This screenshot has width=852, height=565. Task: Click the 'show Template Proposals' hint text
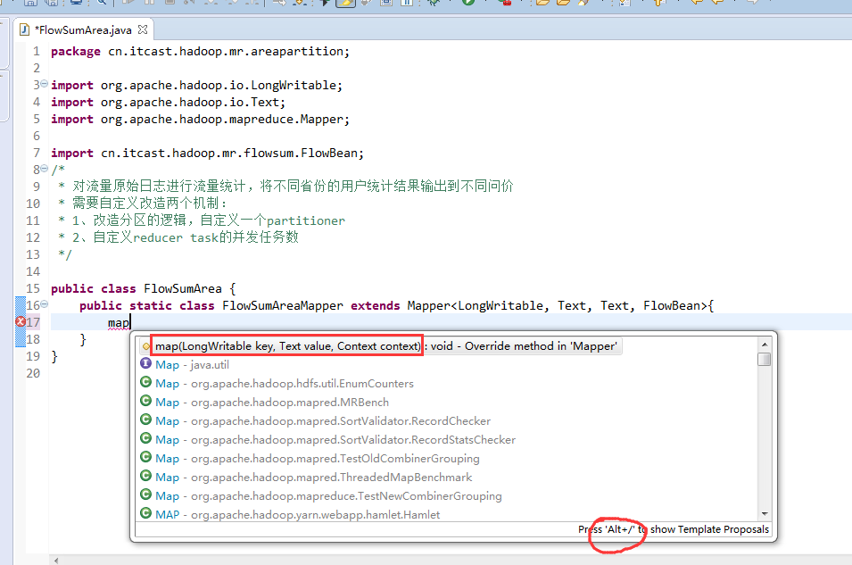[x=709, y=529]
